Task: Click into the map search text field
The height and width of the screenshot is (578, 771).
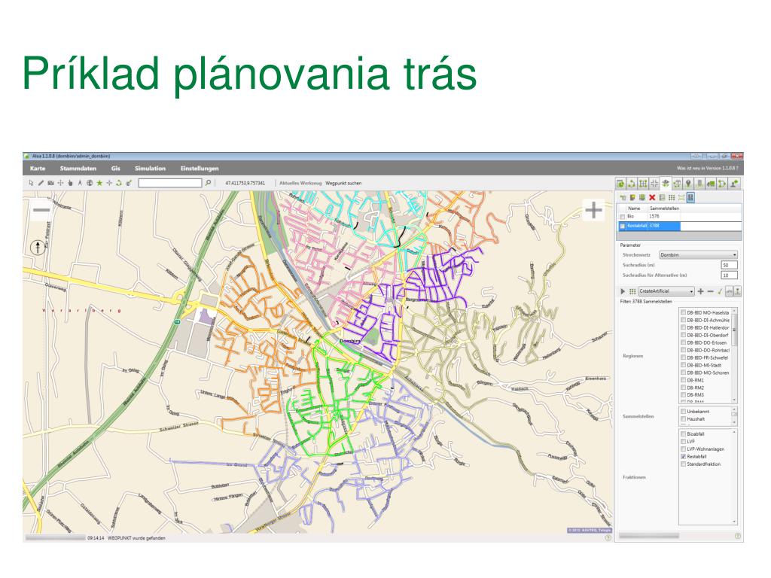Action: coord(170,183)
